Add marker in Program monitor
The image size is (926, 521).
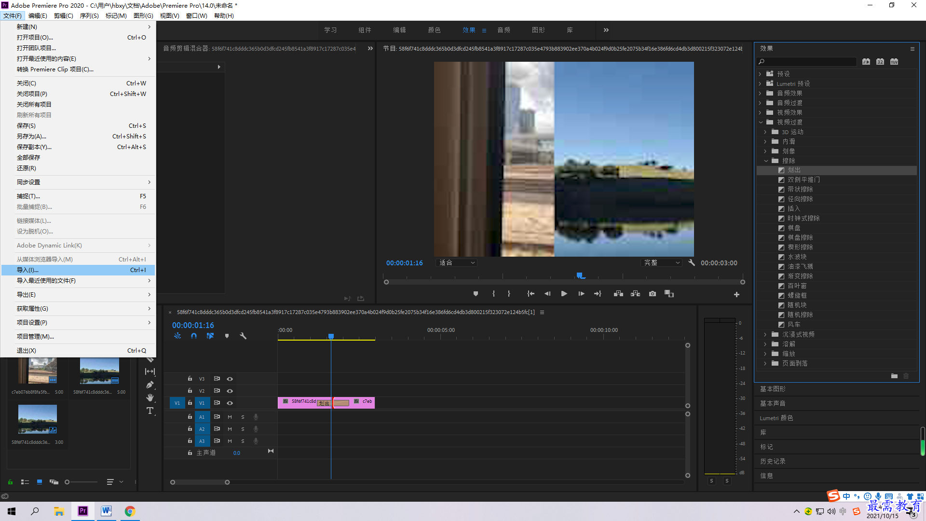pos(476,294)
